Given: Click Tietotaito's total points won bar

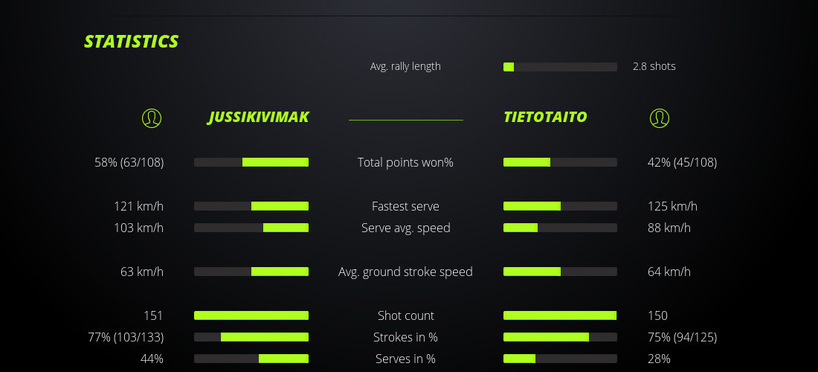Looking at the screenshot, I should pyautogui.click(x=560, y=162).
